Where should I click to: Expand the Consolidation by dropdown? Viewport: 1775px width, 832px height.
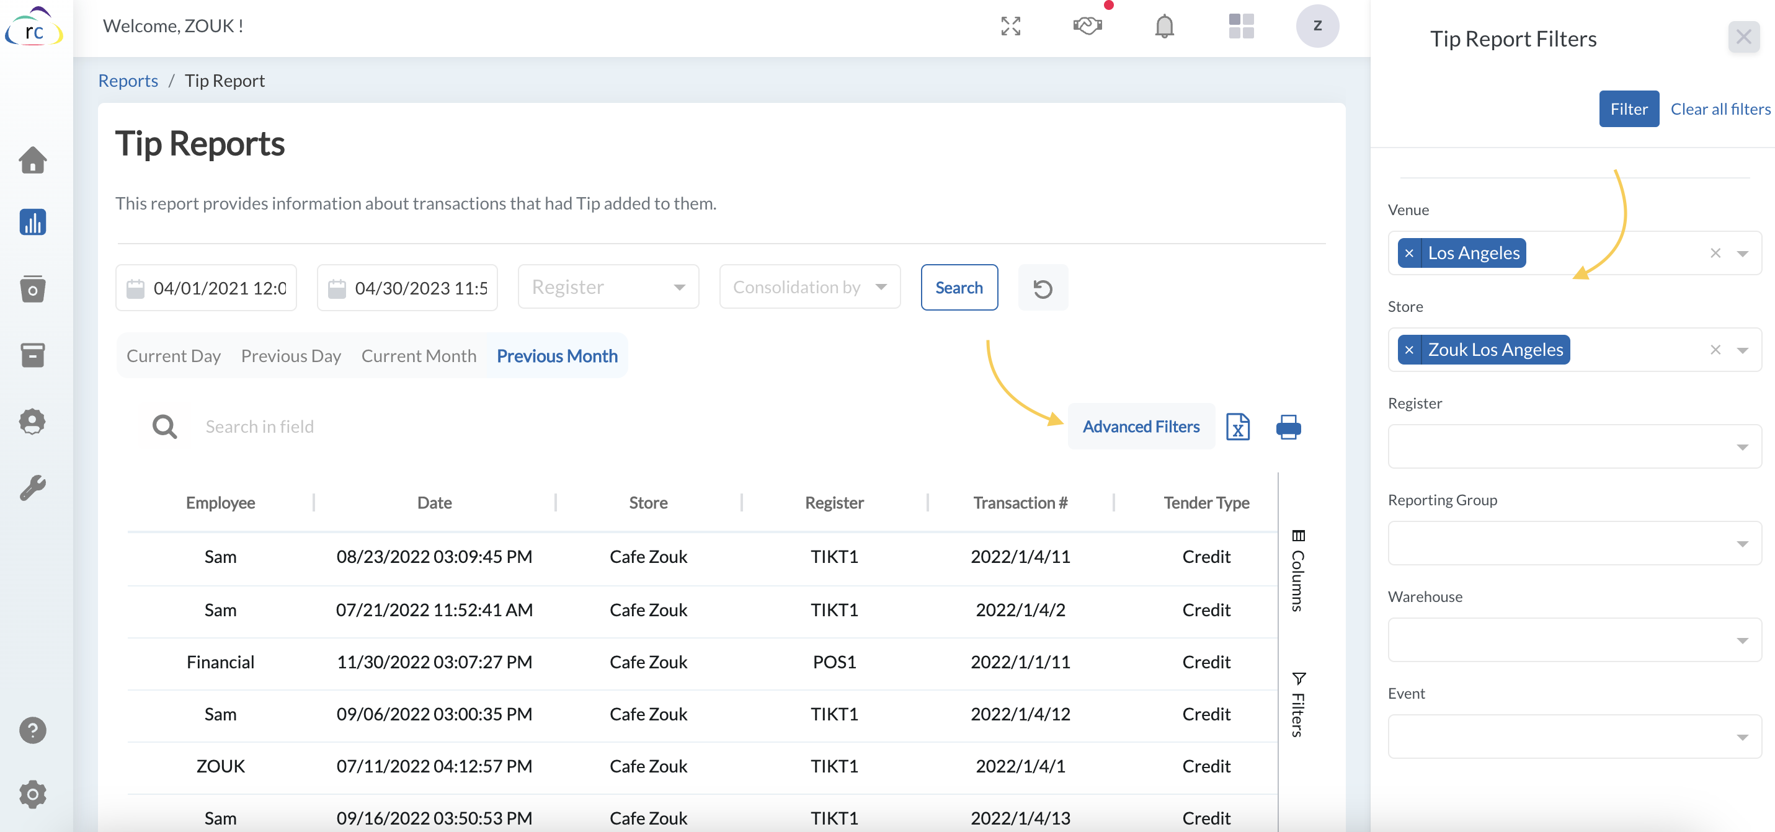coord(809,287)
